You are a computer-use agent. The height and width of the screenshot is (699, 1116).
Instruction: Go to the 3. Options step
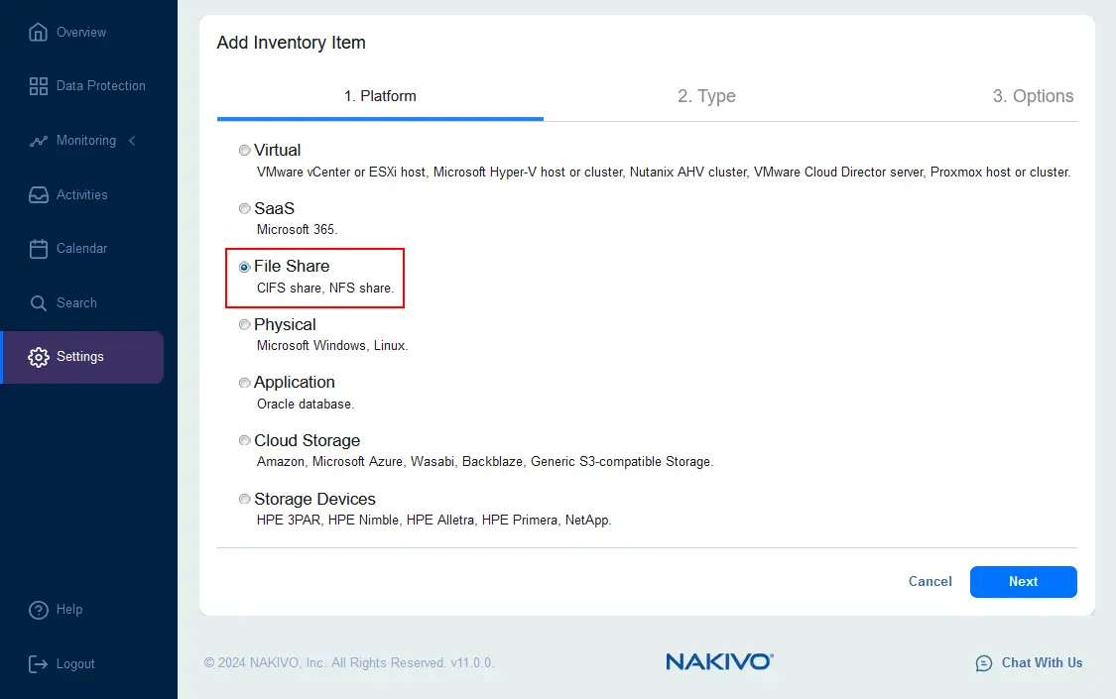(1033, 96)
